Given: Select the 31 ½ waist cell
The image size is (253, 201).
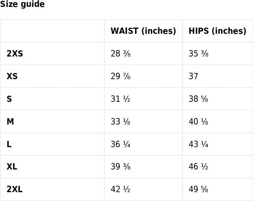Looking at the screenshot, I should pos(121,99).
